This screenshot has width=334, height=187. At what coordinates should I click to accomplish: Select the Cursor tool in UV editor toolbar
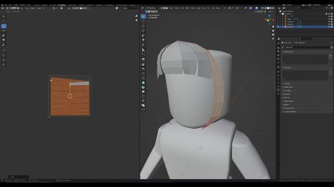pos(4,21)
